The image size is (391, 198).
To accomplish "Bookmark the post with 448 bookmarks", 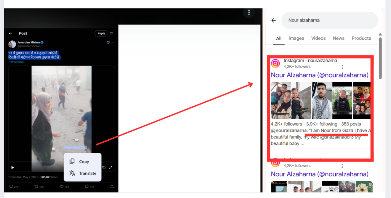I will (89, 187).
